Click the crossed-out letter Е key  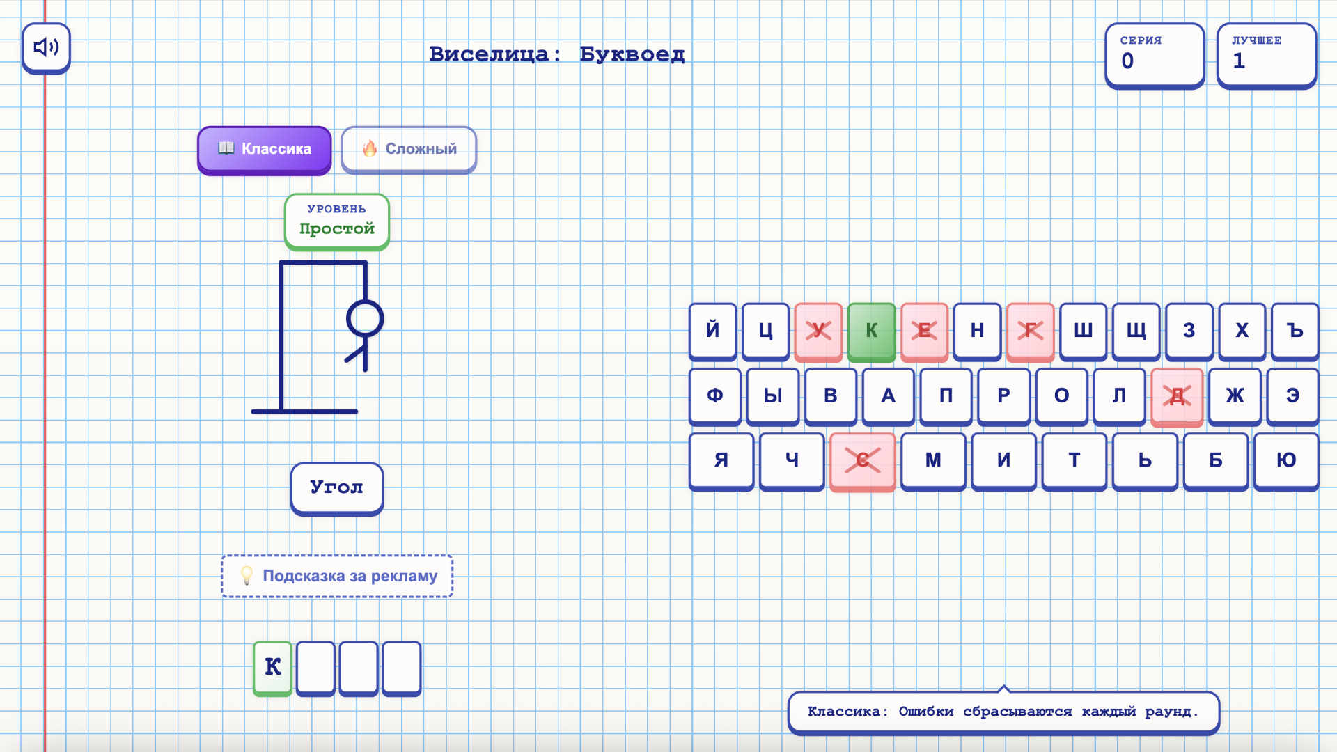[x=925, y=331]
